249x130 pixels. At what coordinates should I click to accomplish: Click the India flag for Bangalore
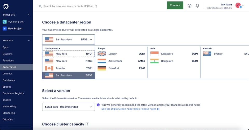coord(155,61)
